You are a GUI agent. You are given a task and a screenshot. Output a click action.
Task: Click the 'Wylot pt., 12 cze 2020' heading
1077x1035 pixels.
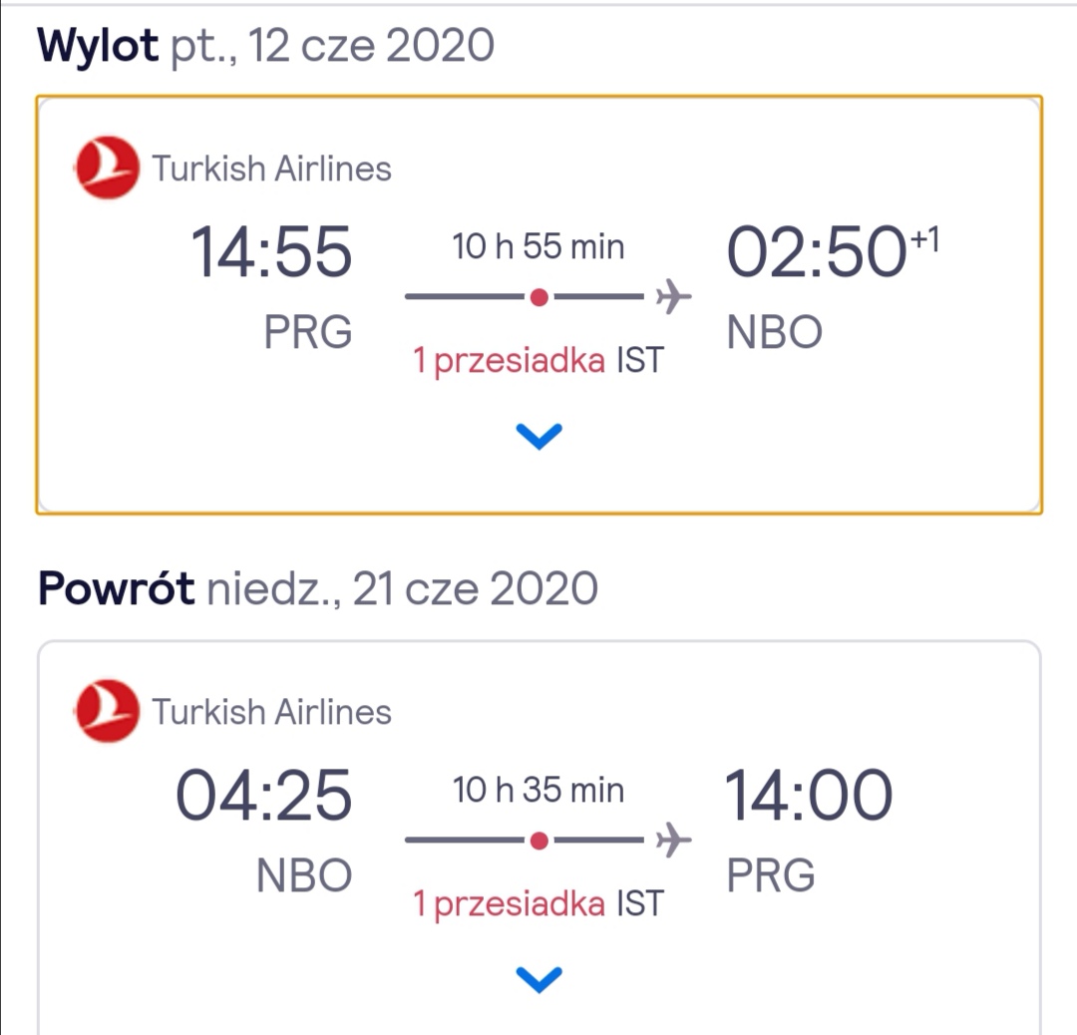(266, 45)
